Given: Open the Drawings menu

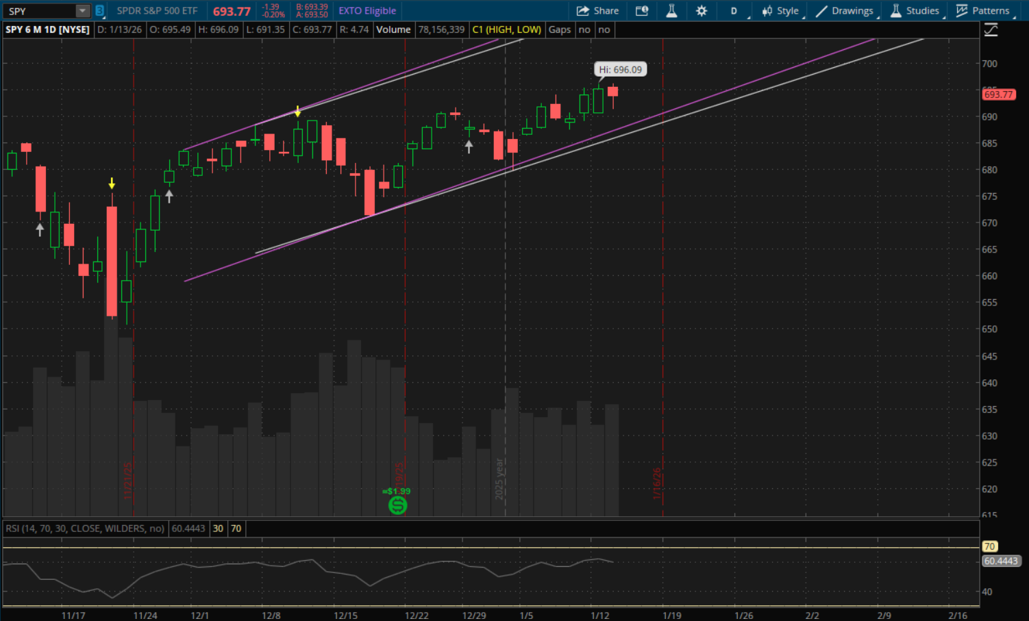Looking at the screenshot, I should (x=845, y=11).
